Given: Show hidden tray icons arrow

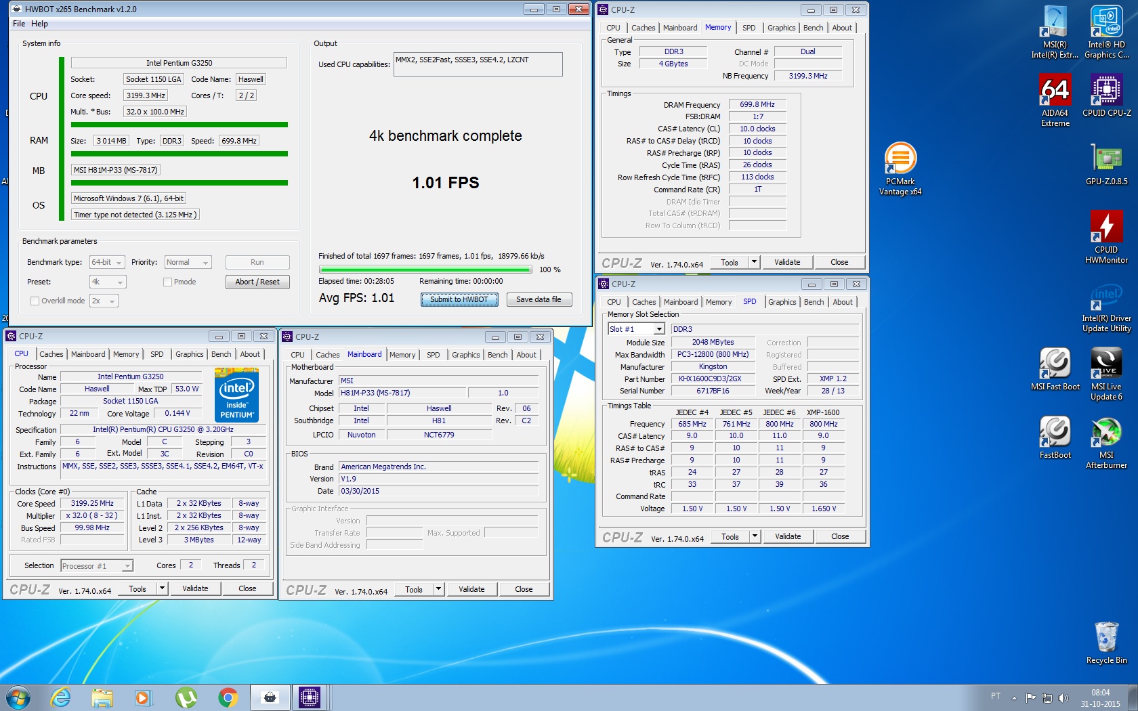Looking at the screenshot, I should (x=1014, y=698).
